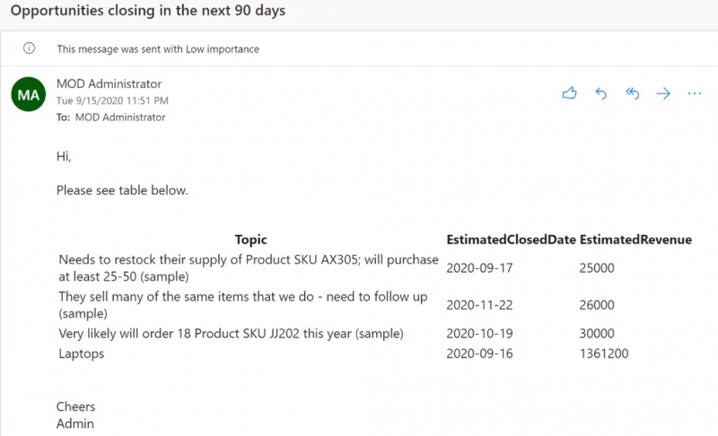Select the Laptops table row
Screen dimensions: 718x436
tap(344, 353)
